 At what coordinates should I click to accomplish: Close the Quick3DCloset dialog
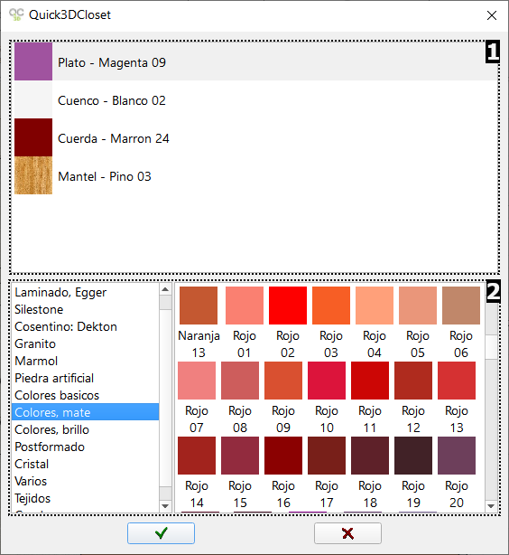(492, 15)
